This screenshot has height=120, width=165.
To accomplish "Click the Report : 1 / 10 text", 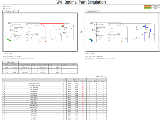I will coord(6,8).
